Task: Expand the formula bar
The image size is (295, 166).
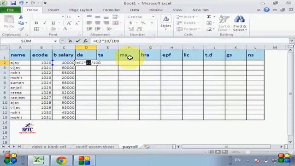Action: pyautogui.click(x=292, y=41)
